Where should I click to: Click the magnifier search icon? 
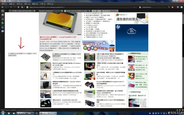click(169, 7)
